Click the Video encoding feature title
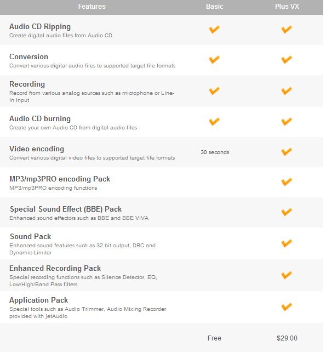Screen dimensions: 326x352 tap(37, 149)
